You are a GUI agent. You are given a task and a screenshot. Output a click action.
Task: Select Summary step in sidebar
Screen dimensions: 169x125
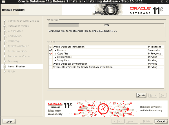pyautogui.click(x=13, y=61)
